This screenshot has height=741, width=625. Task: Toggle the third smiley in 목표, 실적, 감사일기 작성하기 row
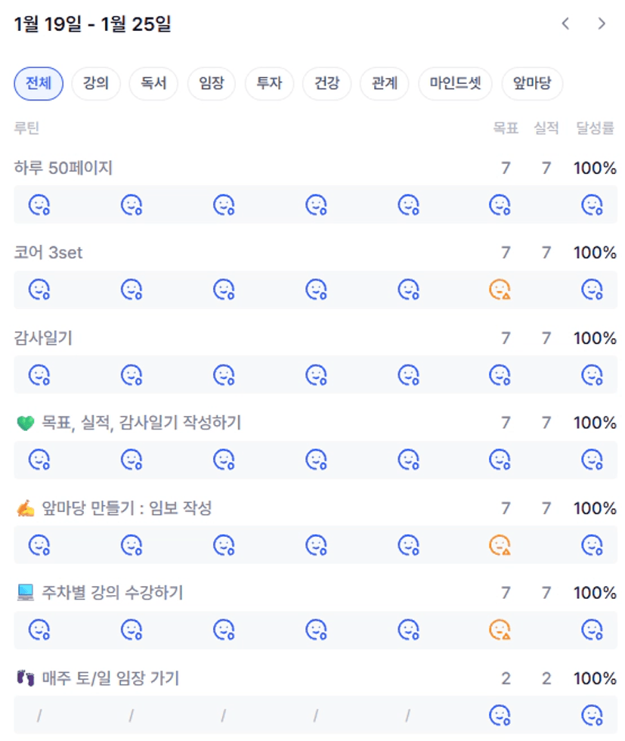(223, 459)
